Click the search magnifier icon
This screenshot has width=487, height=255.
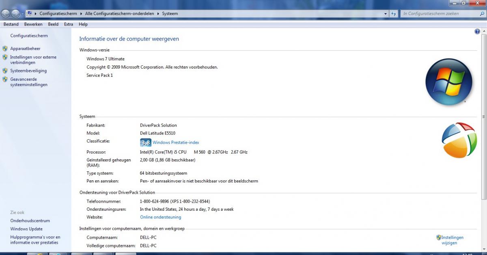[482, 13]
